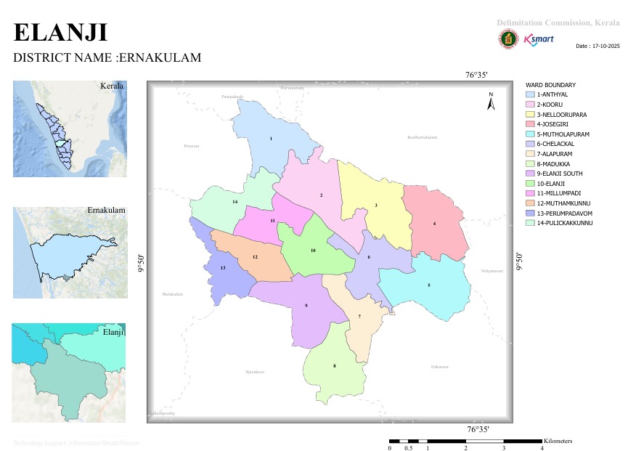636x451 pixels.
Task: Select ward 10 green region on map
Action: coord(316,249)
